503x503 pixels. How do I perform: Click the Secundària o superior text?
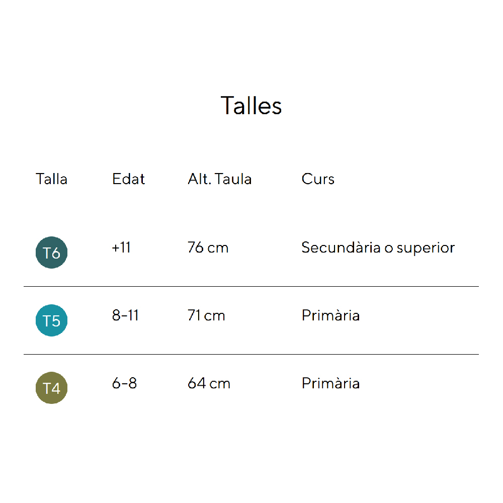pos(378,247)
